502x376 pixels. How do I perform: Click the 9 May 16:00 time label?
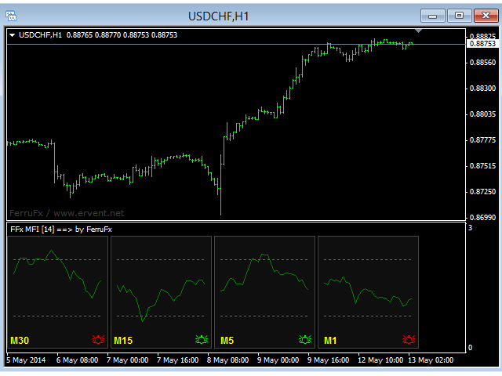(x=329, y=360)
